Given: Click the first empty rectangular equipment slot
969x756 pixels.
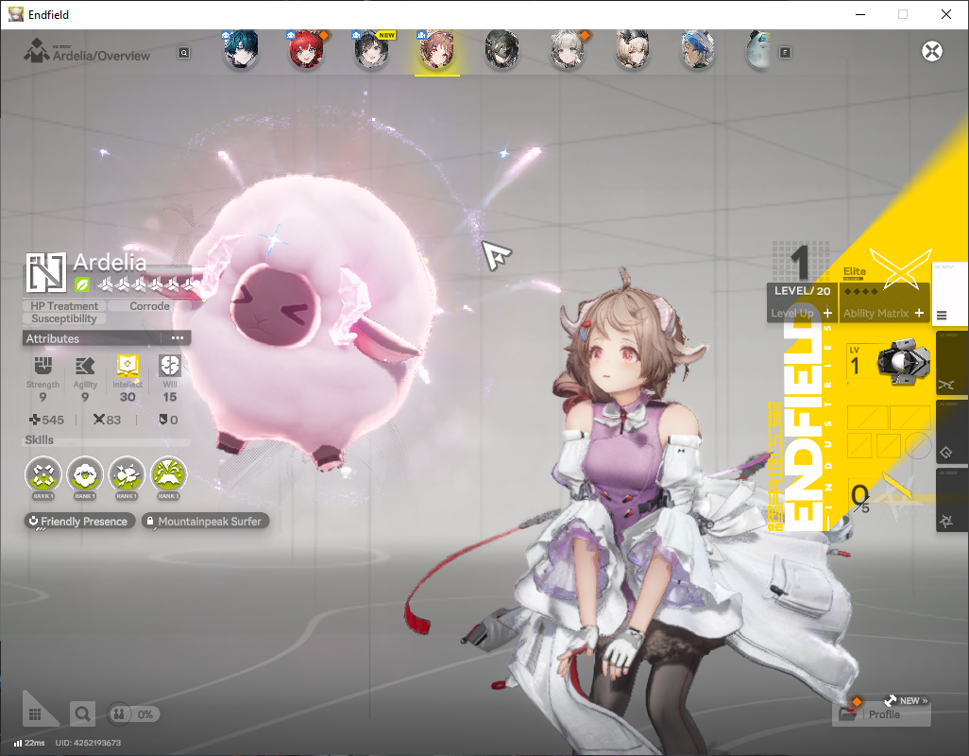Looking at the screenshot, I should (x=867, y=418).
